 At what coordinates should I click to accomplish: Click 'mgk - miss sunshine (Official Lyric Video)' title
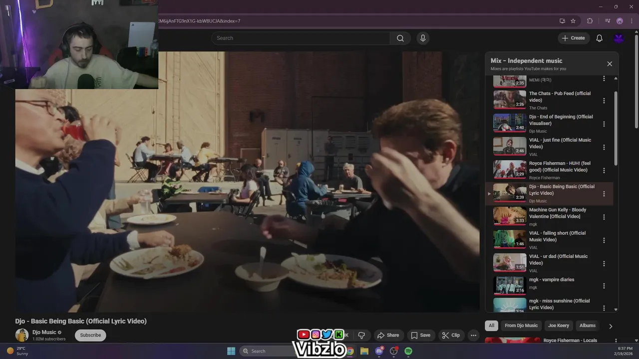[x=559, y=304]
